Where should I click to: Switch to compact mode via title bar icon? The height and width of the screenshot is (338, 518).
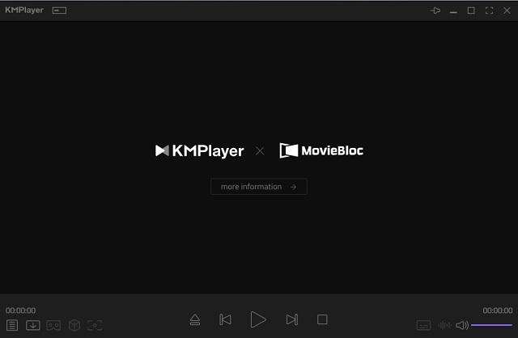pos(60,11)
